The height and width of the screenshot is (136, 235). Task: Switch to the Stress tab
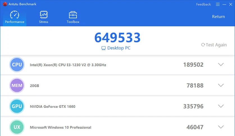click(x=44, y=17)
